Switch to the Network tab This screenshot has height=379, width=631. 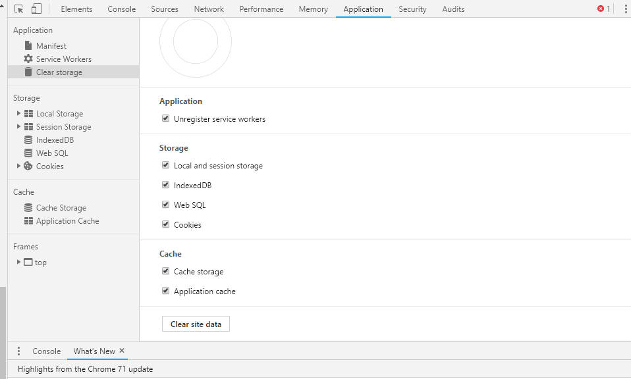[x=209, y=9]
